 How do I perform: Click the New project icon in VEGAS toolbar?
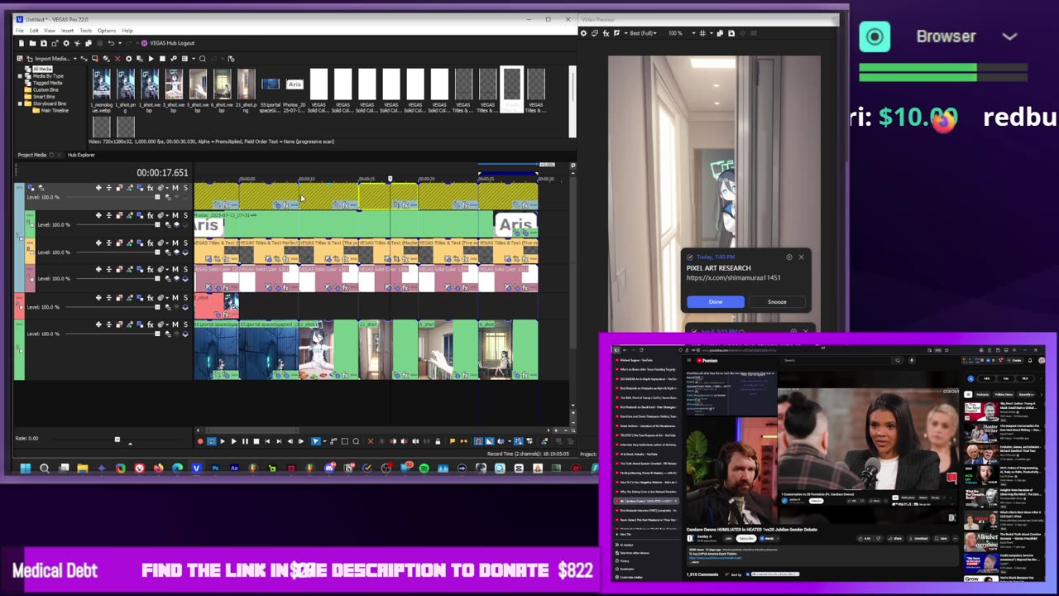click(22, 43)
